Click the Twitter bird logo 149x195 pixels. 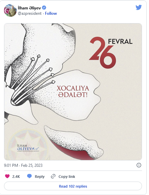(x=139, y=7)
